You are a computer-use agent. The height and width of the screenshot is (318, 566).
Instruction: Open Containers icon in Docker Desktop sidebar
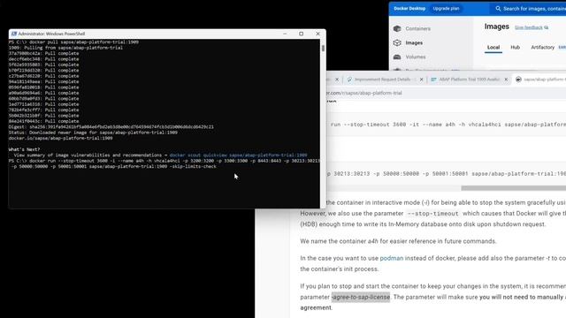pos(397,28)
